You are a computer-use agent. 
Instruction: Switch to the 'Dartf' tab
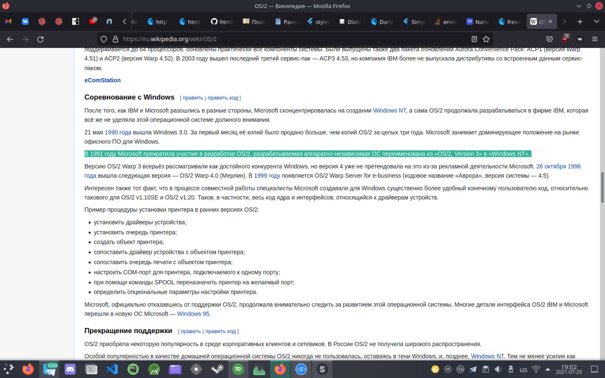pyautogui.click(x=382, y=22)
